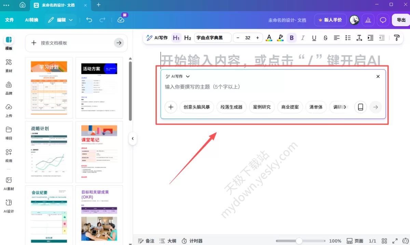Click the 搜索文档模板 search field
This screenshot has width=410, height=245.
tap(77, 43)
